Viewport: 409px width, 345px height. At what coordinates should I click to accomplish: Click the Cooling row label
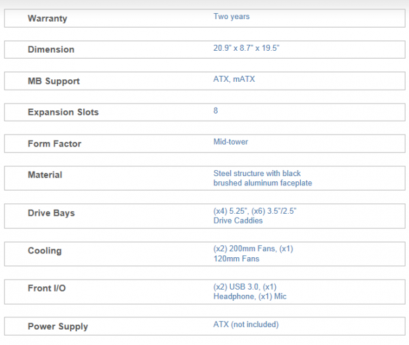point(44,251)
